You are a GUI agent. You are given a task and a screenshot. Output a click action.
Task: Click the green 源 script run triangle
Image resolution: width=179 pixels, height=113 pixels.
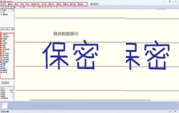1,12
